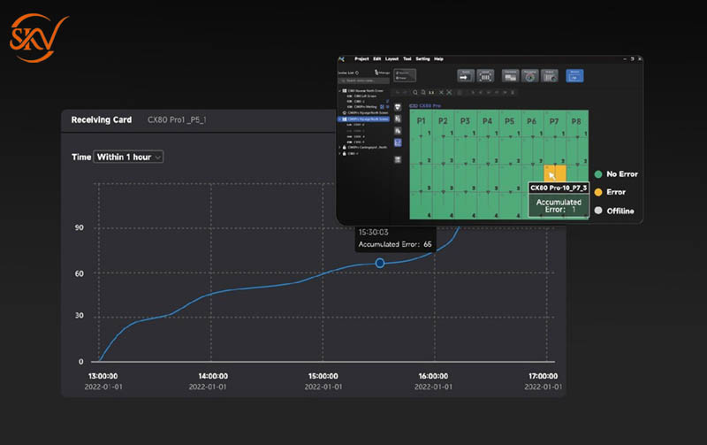Viewport: 707px width, 445px height.
Task: Expand the locked device tree node
Action: (x=340, y=147)
